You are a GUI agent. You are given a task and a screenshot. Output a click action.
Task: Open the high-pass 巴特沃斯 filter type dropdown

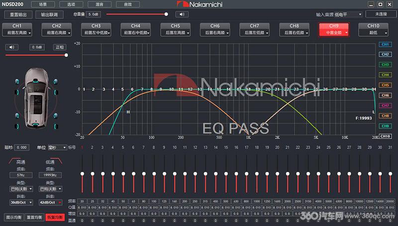pyautogui.click(x=21, y=189)
